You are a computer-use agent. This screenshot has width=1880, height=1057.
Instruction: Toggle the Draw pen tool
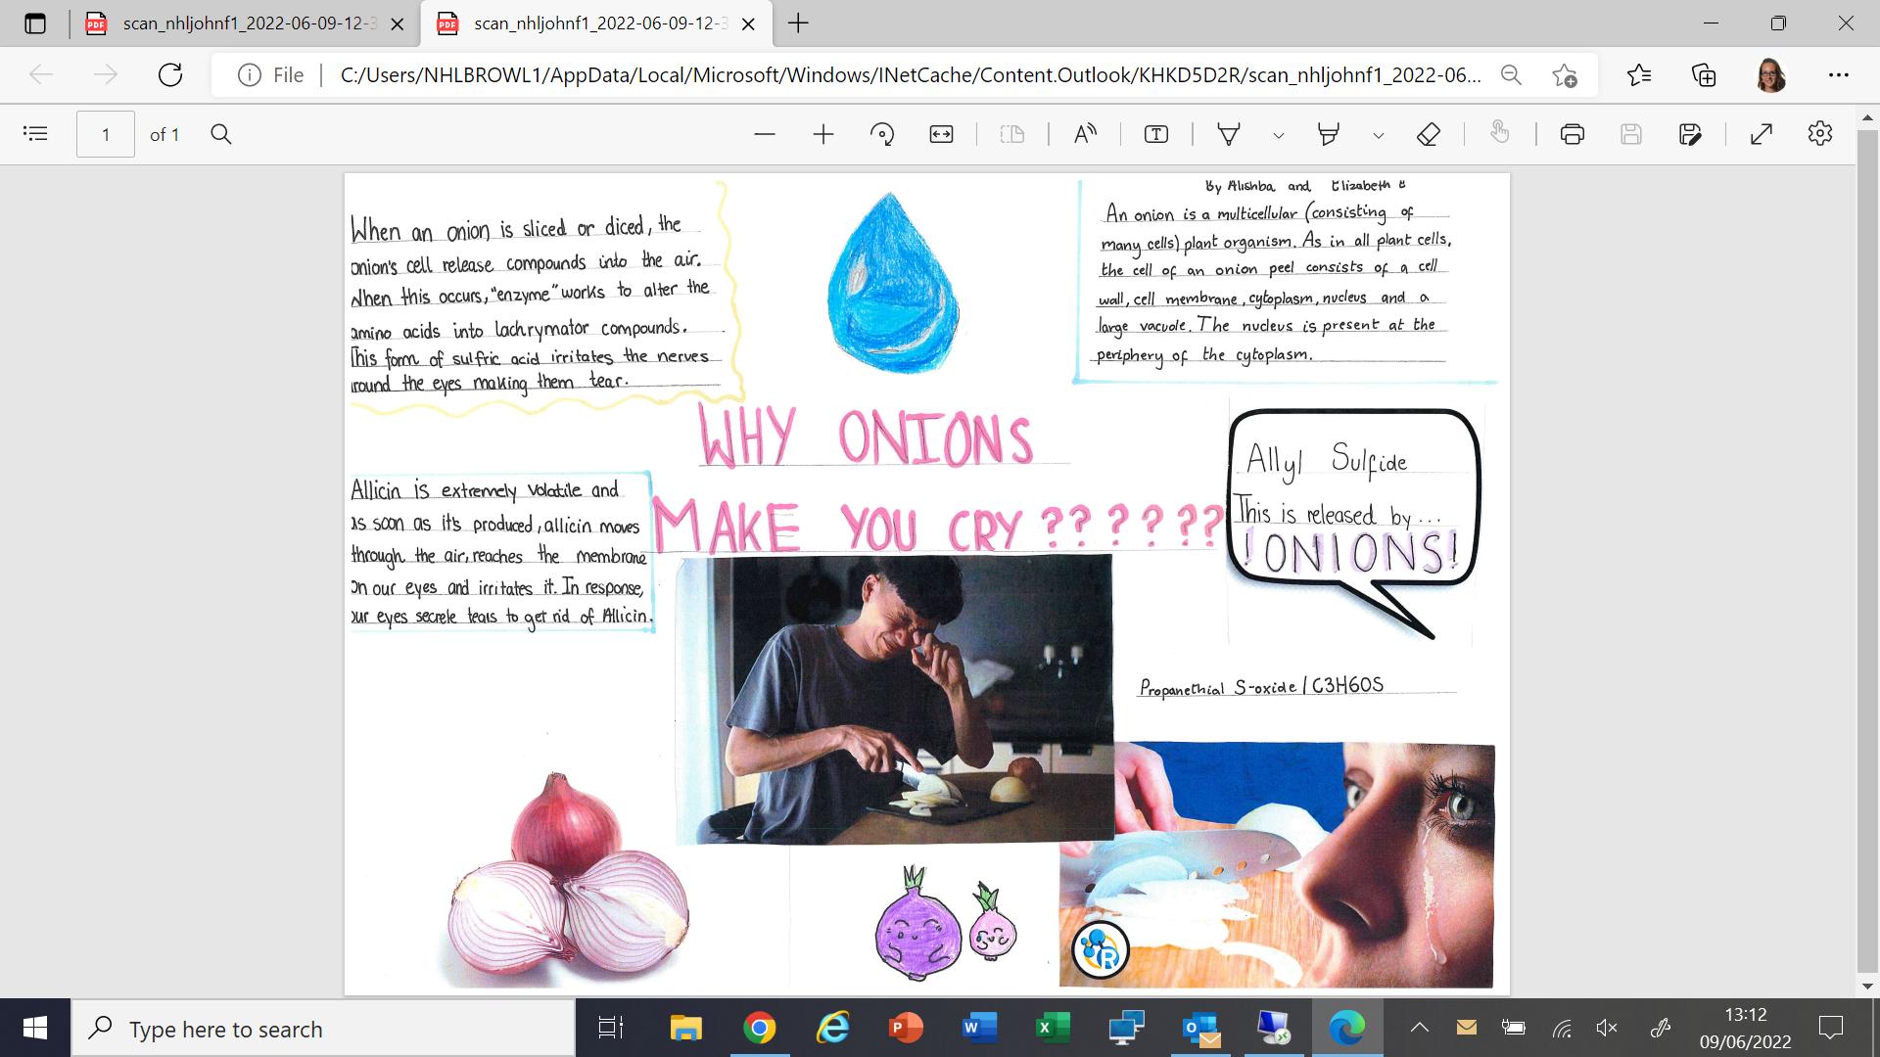1229,134
